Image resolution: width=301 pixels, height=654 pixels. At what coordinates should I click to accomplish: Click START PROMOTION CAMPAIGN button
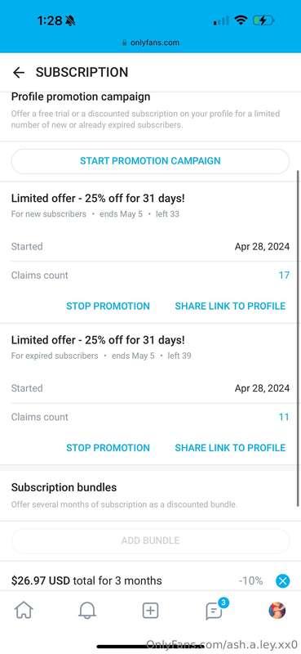(150, 161)
